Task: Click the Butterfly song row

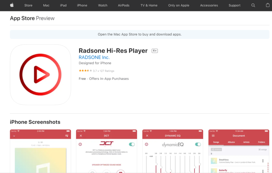Action: point(237,170)
